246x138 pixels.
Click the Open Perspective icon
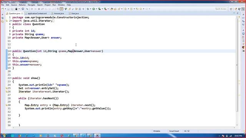231,9
